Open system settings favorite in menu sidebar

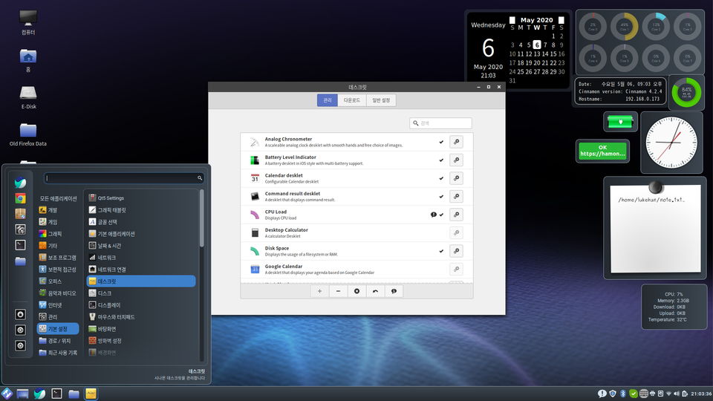tap(20, 229)
